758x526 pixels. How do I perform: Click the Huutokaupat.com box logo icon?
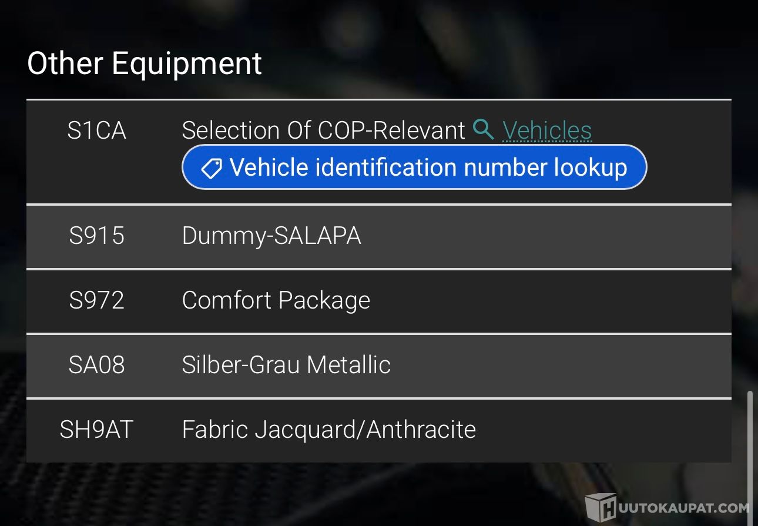[x=601, y=508]
